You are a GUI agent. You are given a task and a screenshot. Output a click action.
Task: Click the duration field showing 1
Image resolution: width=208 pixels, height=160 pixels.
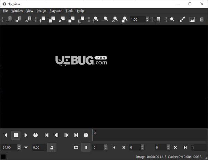[x=199, y=148]
